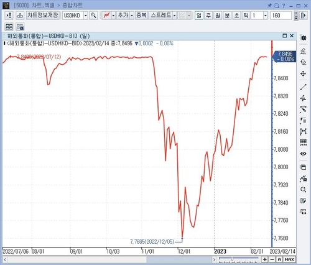The image size is (311, 265).
Task: Expand the USDHKD symbol dropdown
Action: coord(86,16)
